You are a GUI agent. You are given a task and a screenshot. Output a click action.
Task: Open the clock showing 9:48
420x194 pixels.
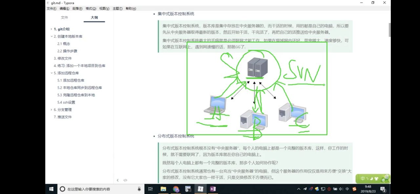click(368, 189)
